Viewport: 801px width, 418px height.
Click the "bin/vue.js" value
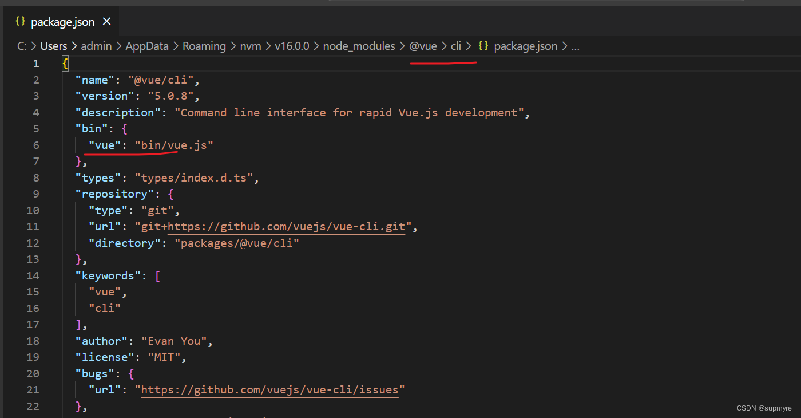point(174,145)
